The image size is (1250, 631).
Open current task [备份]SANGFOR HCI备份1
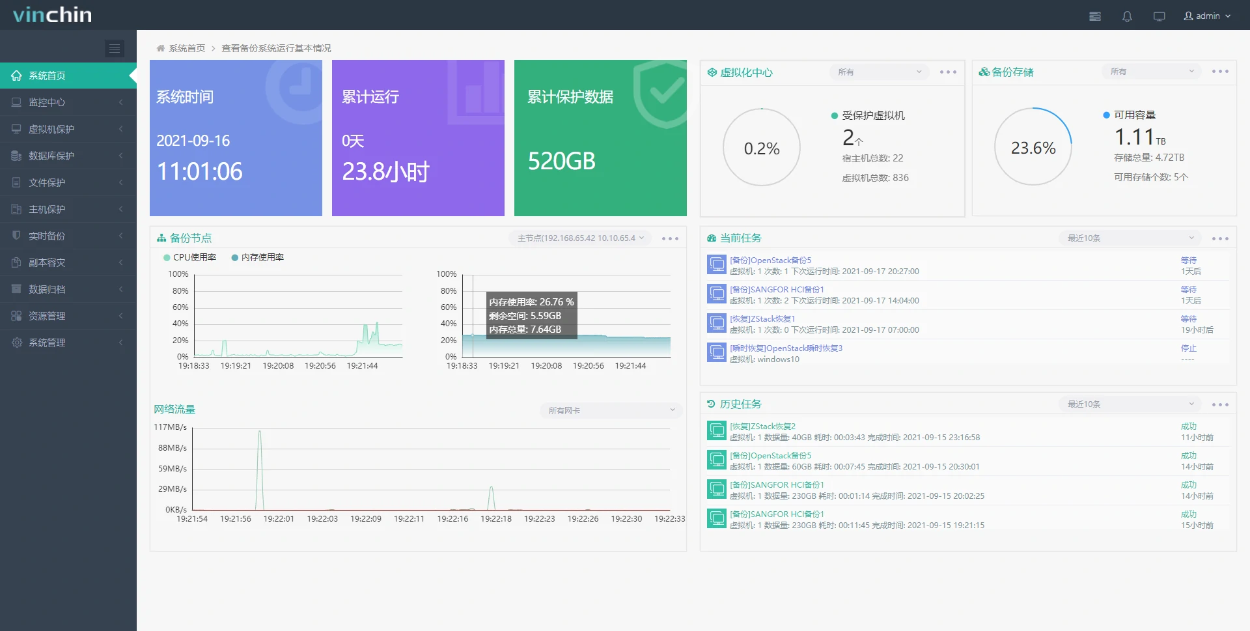pyautogui.click(x=777, y=290)
